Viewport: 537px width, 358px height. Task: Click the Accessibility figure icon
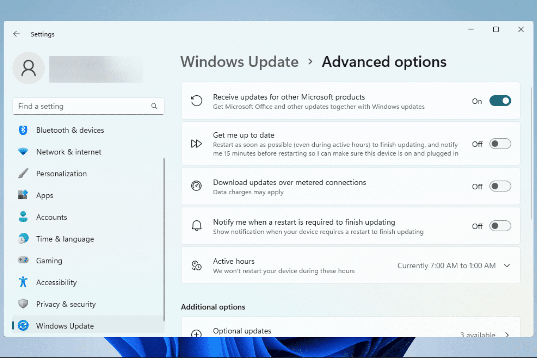coord(23,282)
